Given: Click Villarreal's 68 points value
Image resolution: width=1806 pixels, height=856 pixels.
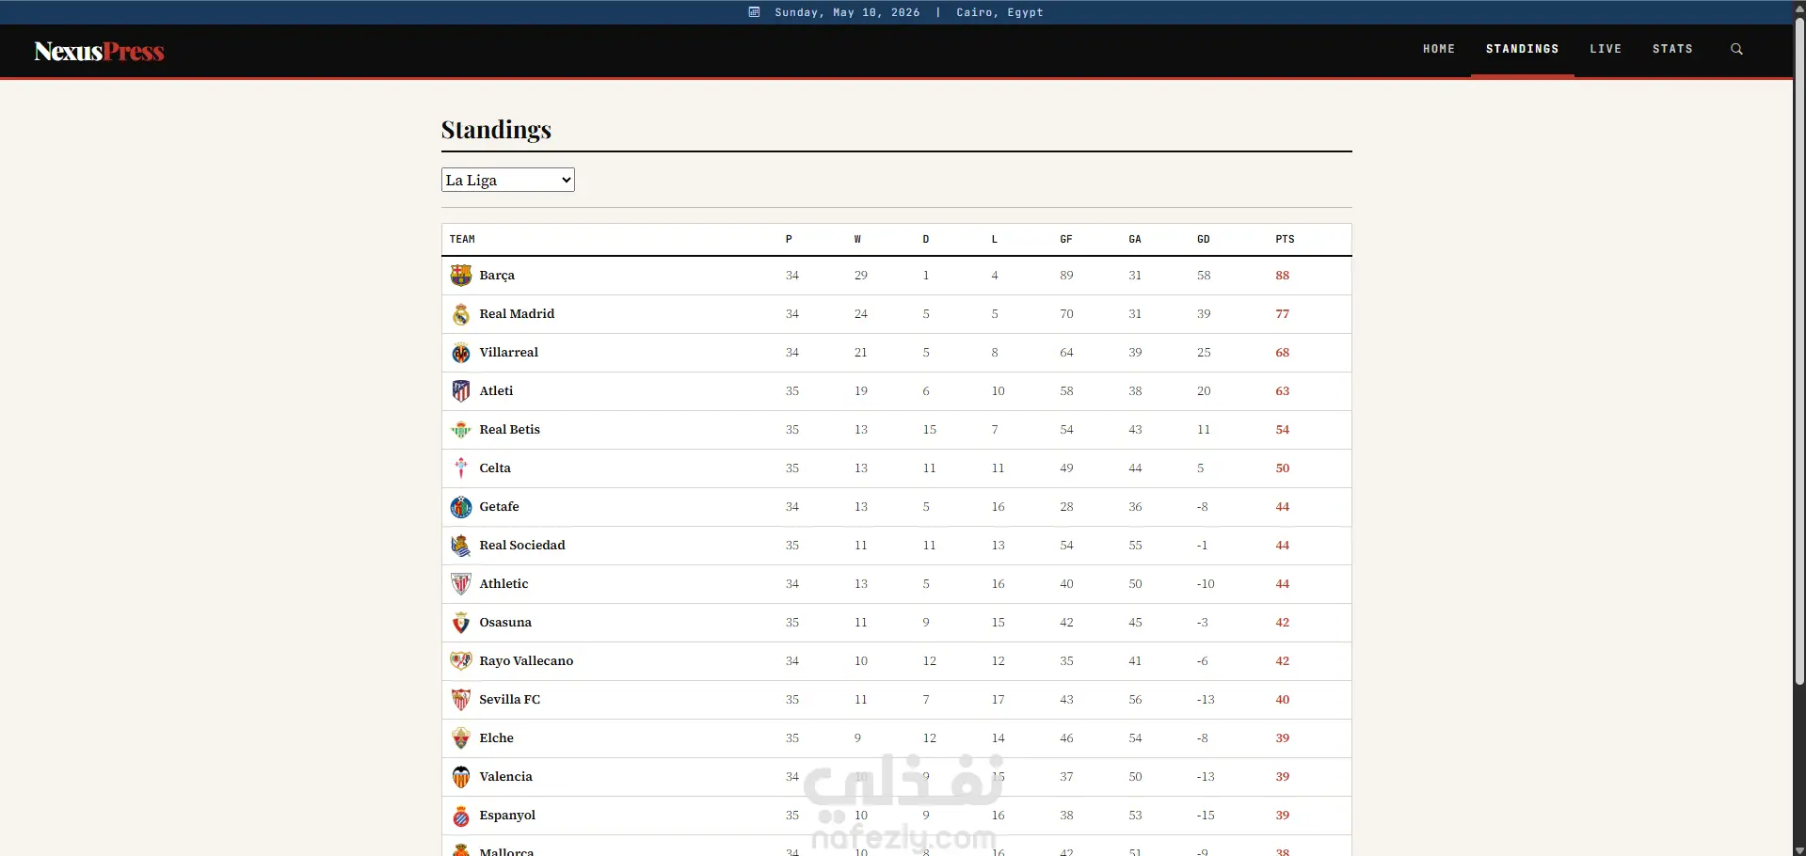Looking at the screenshot, I should tap(1283, 353).
